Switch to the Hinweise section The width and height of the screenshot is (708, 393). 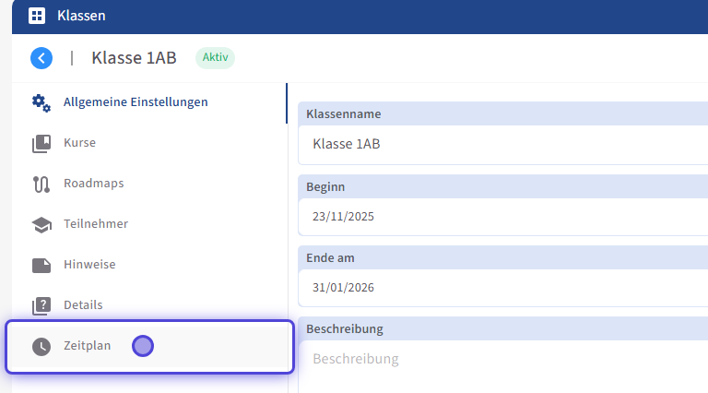coord(89,265)
